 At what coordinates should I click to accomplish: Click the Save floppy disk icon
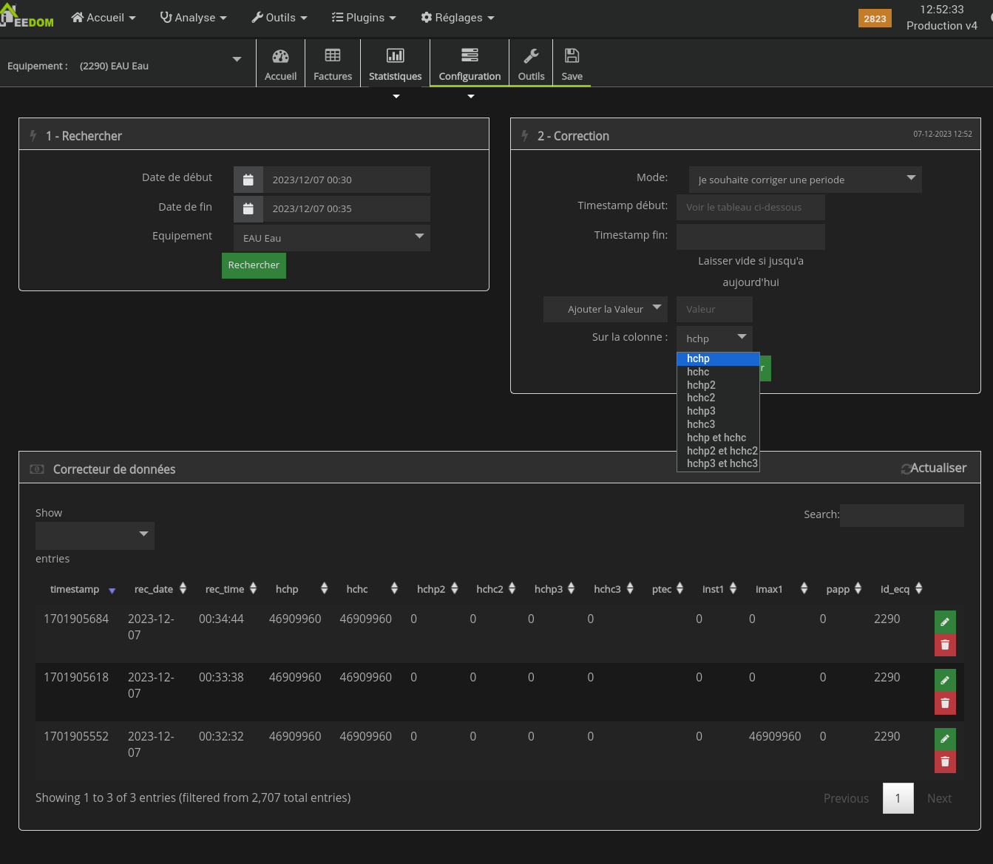[x=572, y=56]
